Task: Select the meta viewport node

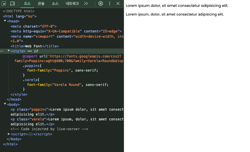Action: [x=67, y=39]
